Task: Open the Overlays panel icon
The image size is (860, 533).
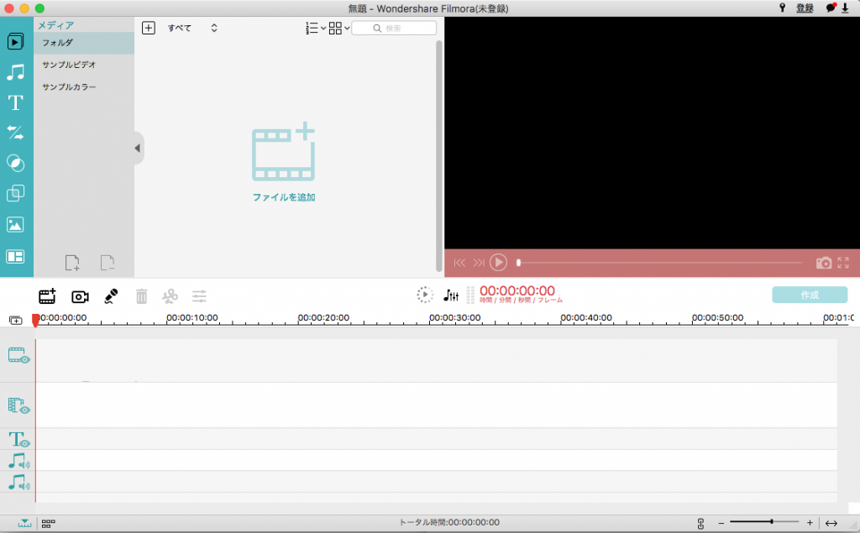Action: (x=15, y=194)
